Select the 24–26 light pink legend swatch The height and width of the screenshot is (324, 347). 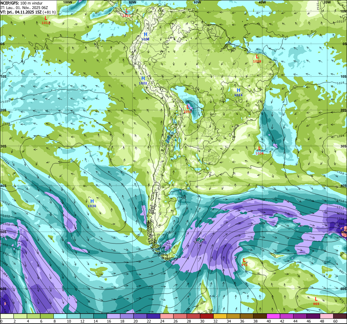(167, 316)
